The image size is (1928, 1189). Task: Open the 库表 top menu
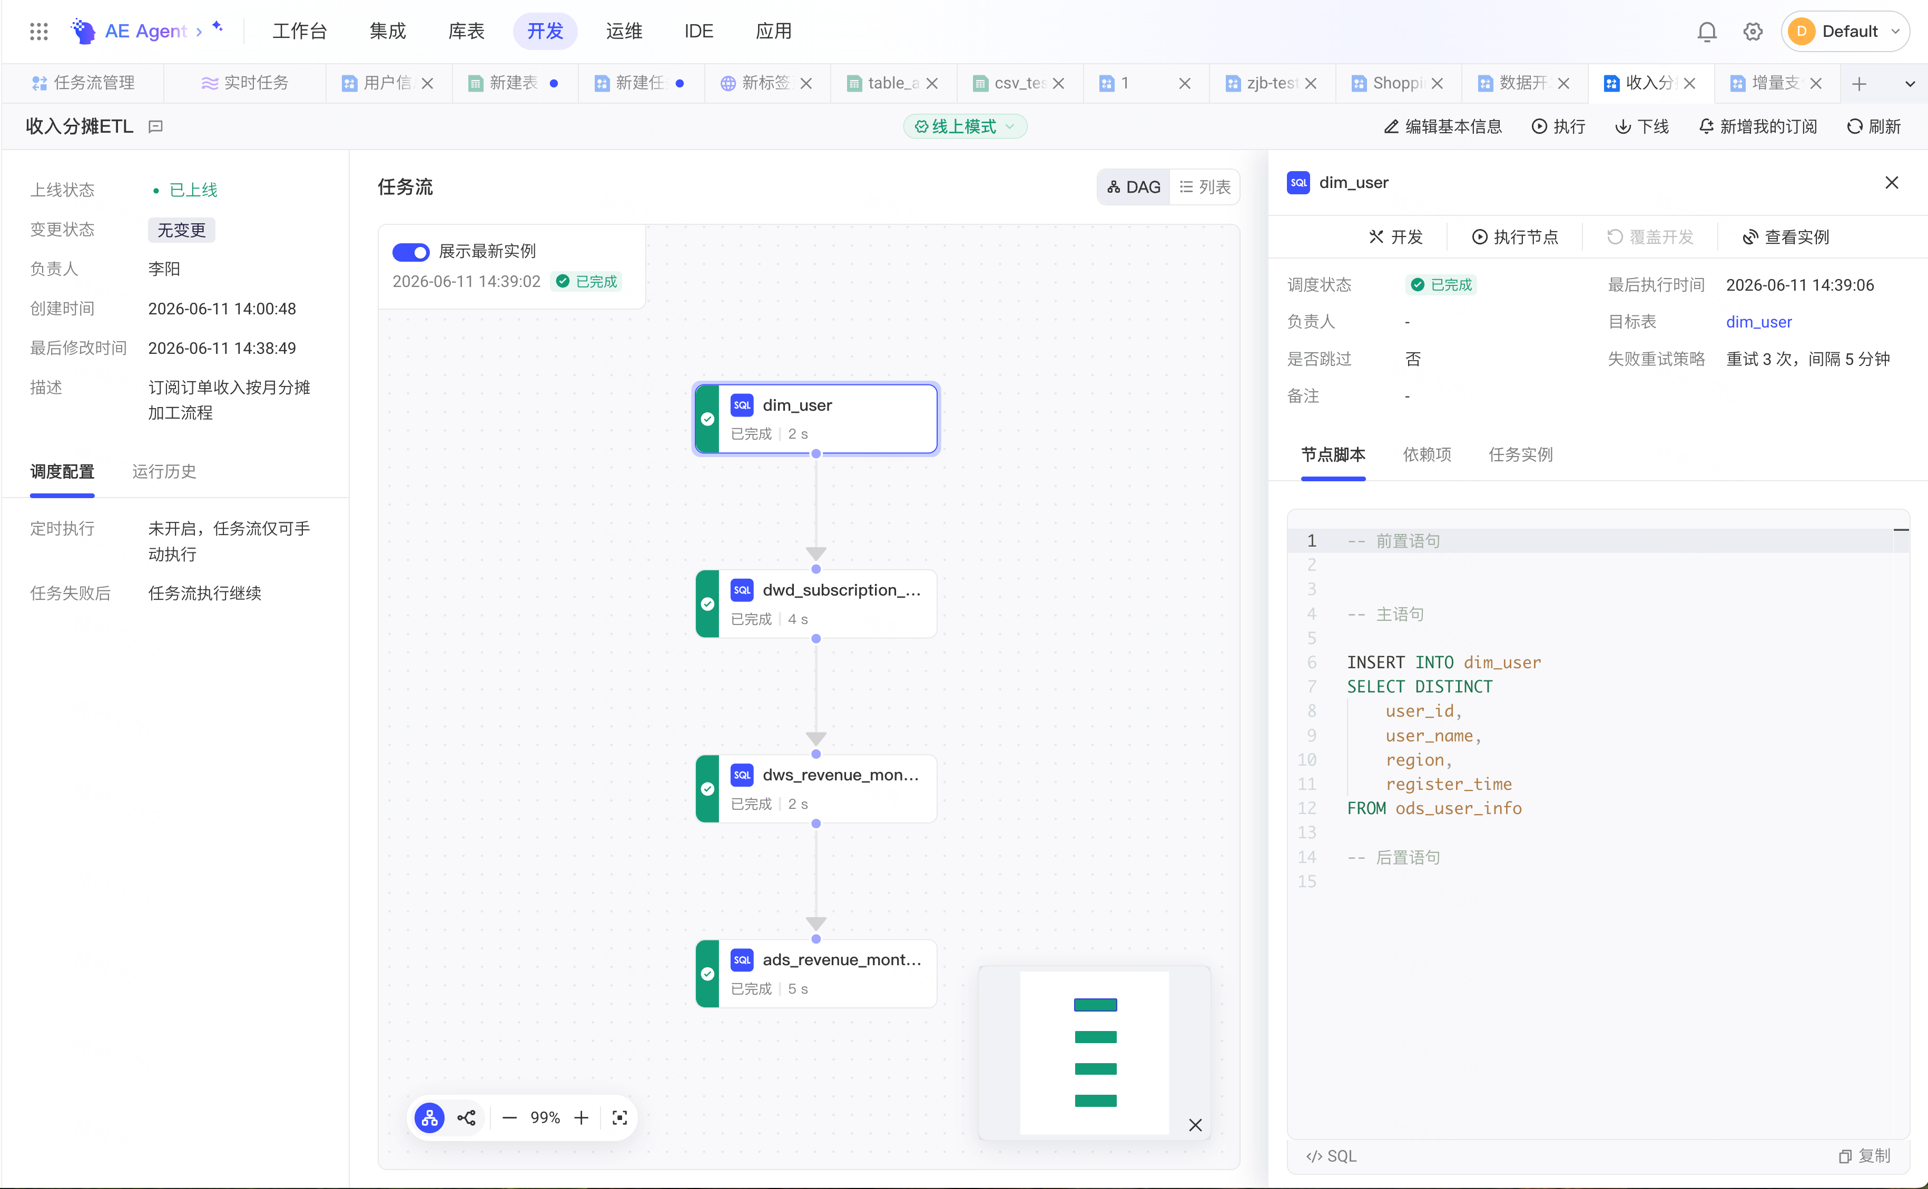tap(467, 32)
